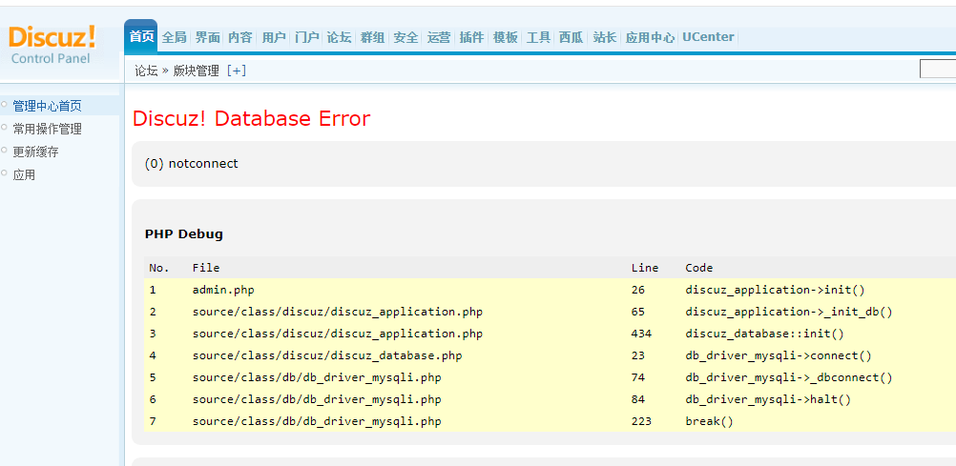Click line number 74
956x466 pixels.
coord(638,377)
